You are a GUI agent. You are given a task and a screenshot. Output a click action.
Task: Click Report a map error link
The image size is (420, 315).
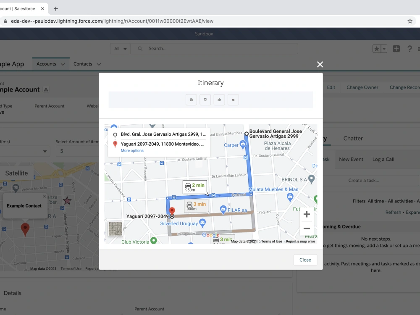(x=300, y=241)
